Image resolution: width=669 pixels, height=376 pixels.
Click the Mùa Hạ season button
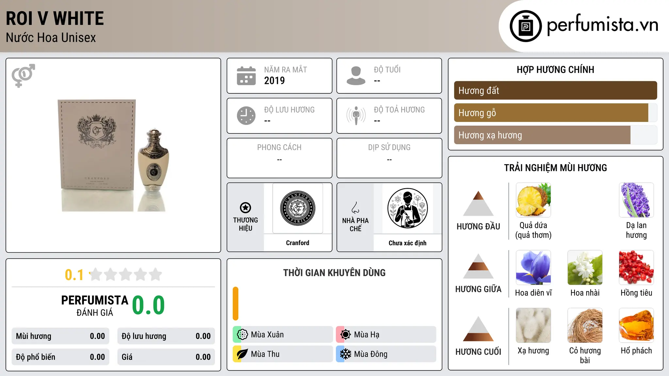coord(386,335)
